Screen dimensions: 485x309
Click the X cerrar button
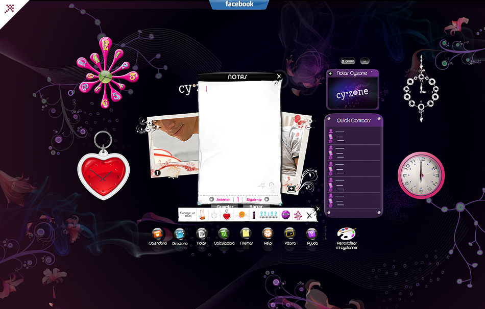click(348, 61)
